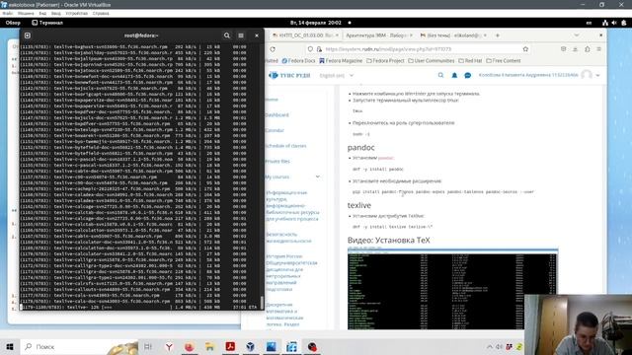Open the Ввод menu in VirtualBox
Screen dimensions: 632x355
56,13
